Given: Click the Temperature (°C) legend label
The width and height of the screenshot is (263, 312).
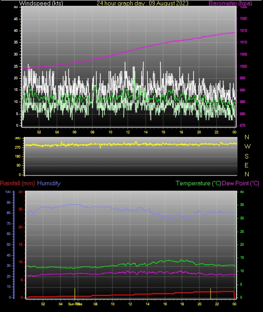Looking at the screenshot, I should (198, 183).
